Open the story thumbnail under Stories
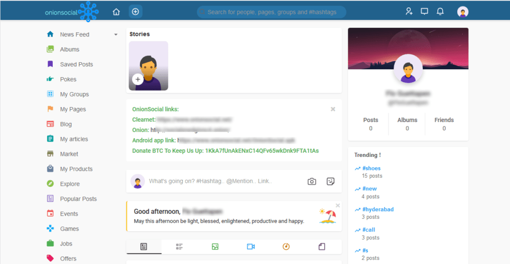 (x=148, y=66)
